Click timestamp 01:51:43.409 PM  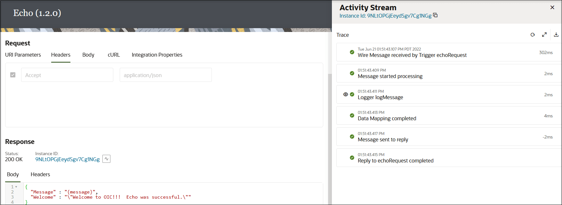(372, 70)
